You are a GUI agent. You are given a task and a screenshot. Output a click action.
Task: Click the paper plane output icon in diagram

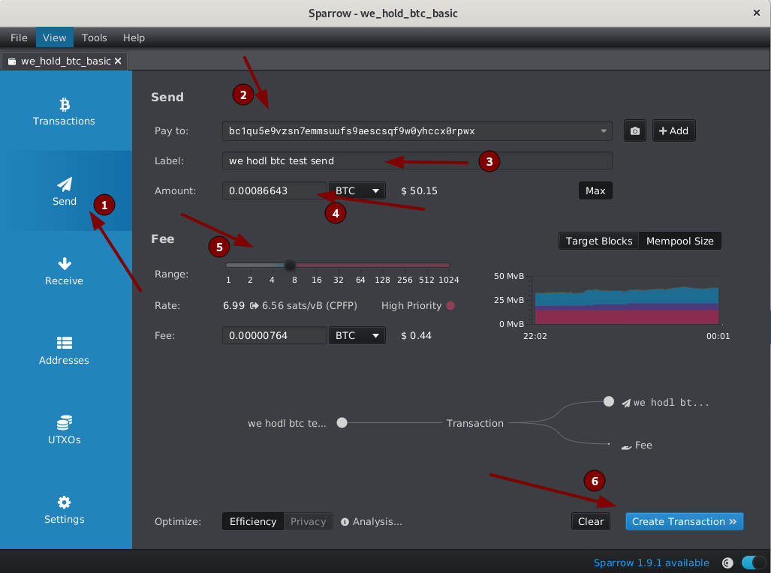[626, 403]
